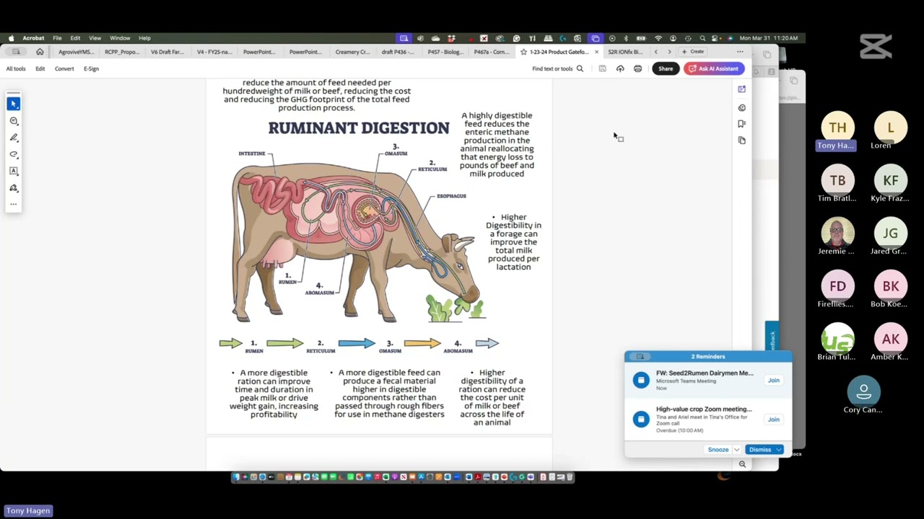The height and width of the screenshot is (519, 924).
Task: Expand the Snooze duration dropdown arrow
Action: [x=736, y=450]
